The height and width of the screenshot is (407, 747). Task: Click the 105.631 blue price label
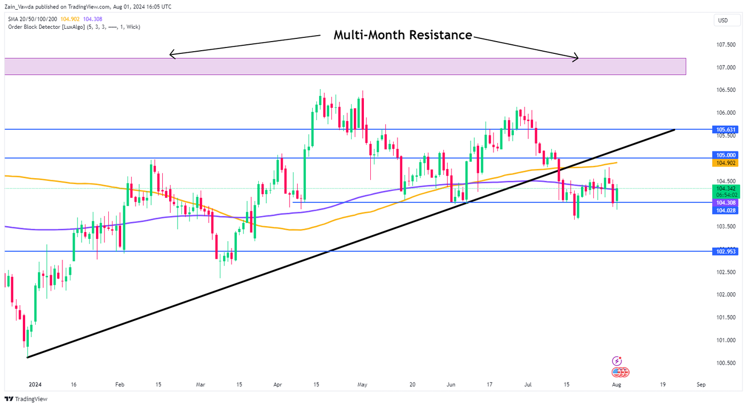(x=725, y=130)
